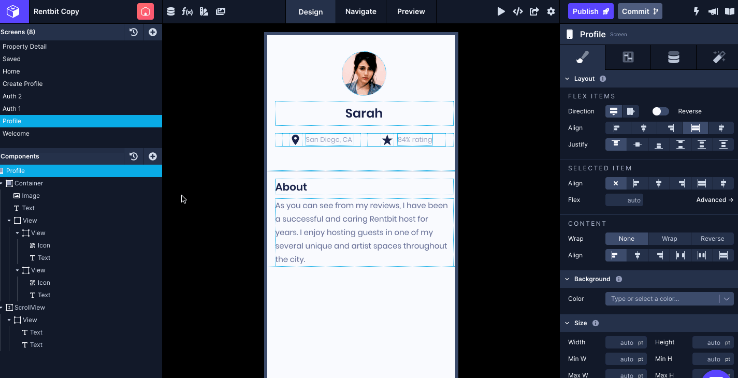Click the Publish button
This screenshot has width=738, height=378.
(591, 11)
